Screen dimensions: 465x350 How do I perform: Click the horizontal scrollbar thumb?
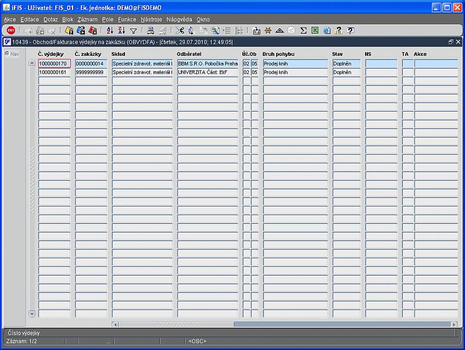[x=176, y=324]
